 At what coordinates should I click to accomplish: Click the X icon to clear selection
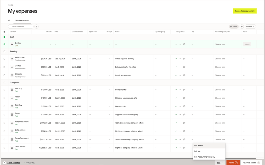(x=4, y=163)
